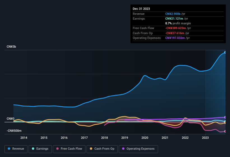Click the 2019 x-axis label
Image resolution: width=230 pixels, height=157 pixels.
click(125, 138)
